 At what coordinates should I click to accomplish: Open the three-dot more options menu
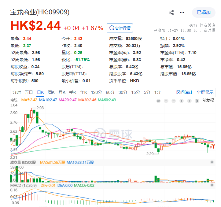pos(182,13)
